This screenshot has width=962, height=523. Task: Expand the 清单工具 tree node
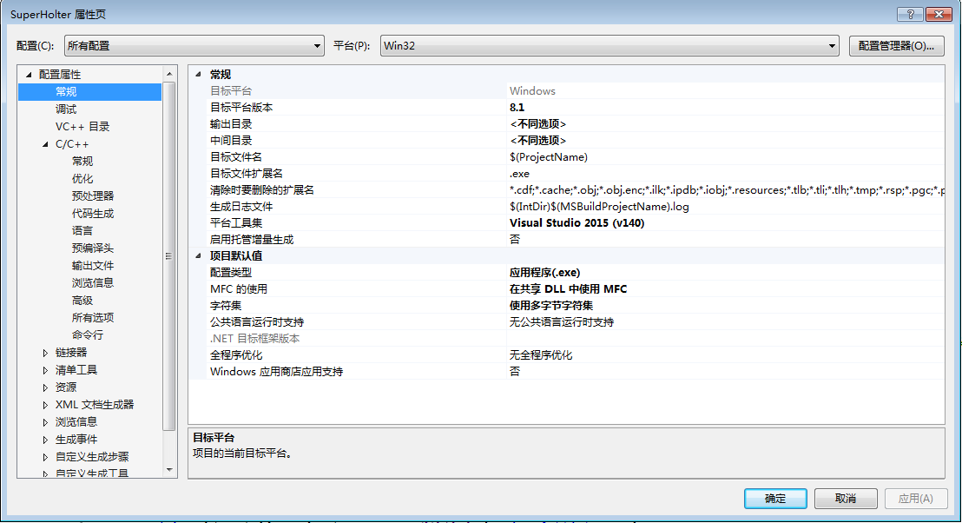(45, 370)
